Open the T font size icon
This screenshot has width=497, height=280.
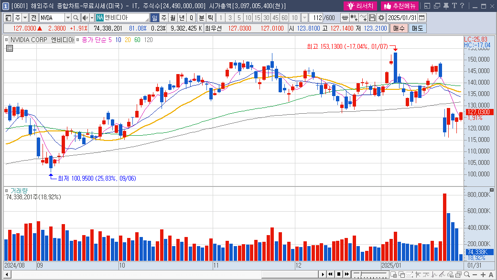[454, 6]
